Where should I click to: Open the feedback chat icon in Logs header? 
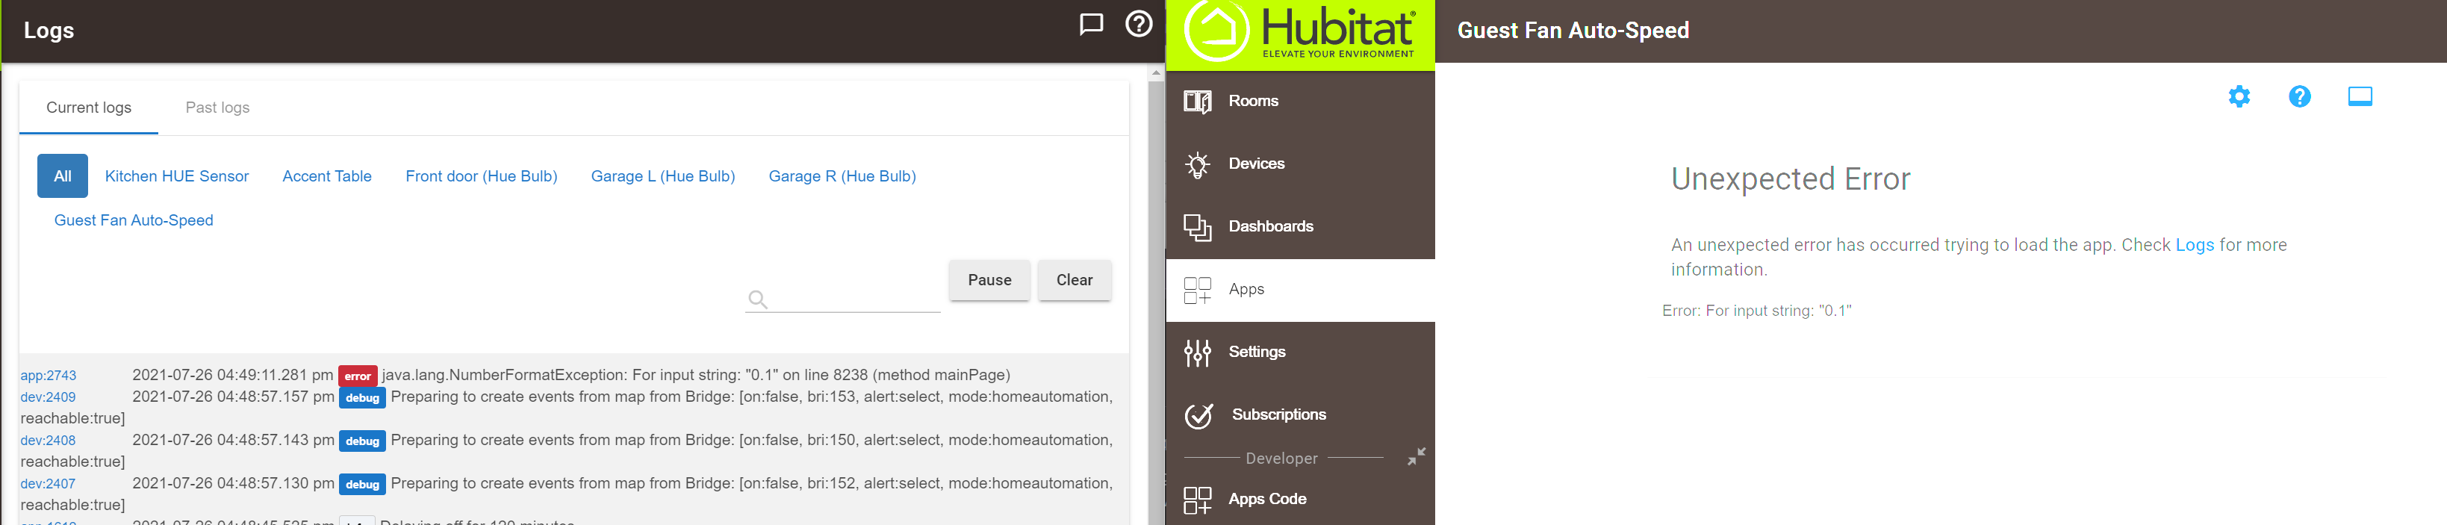(x=1090, y=25)
